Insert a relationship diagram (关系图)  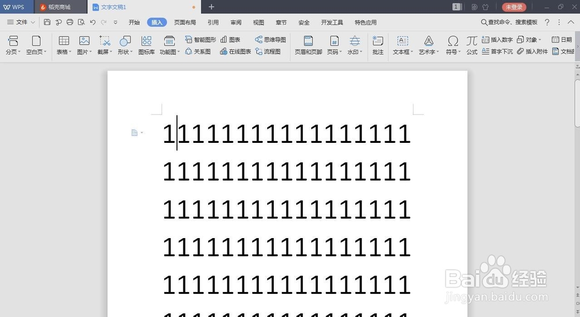point(198,52)
